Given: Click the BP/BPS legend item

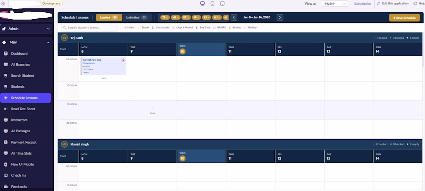Looking at the screenshot, I should click(219, 28).
